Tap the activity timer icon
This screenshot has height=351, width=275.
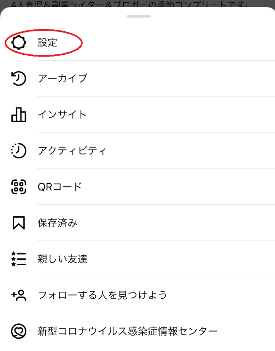pyautogui.click(x=18, y=150)
